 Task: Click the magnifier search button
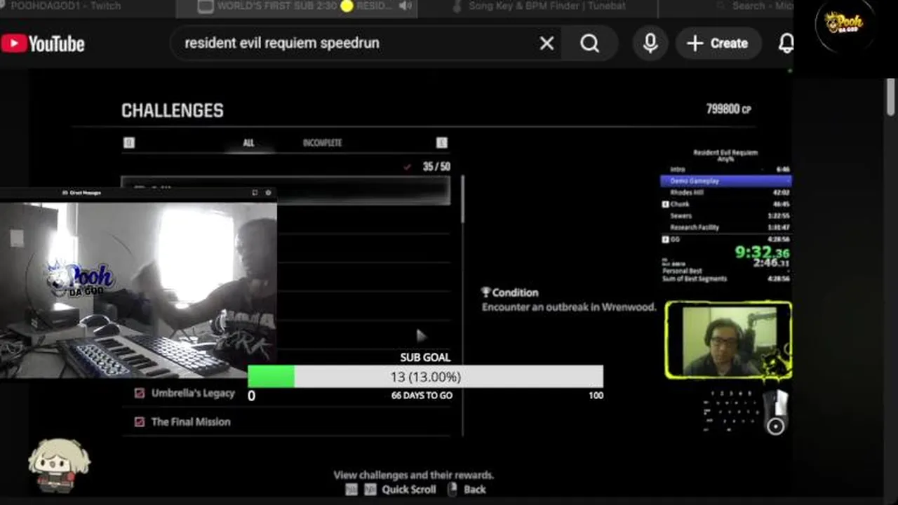tap(590, 43)
